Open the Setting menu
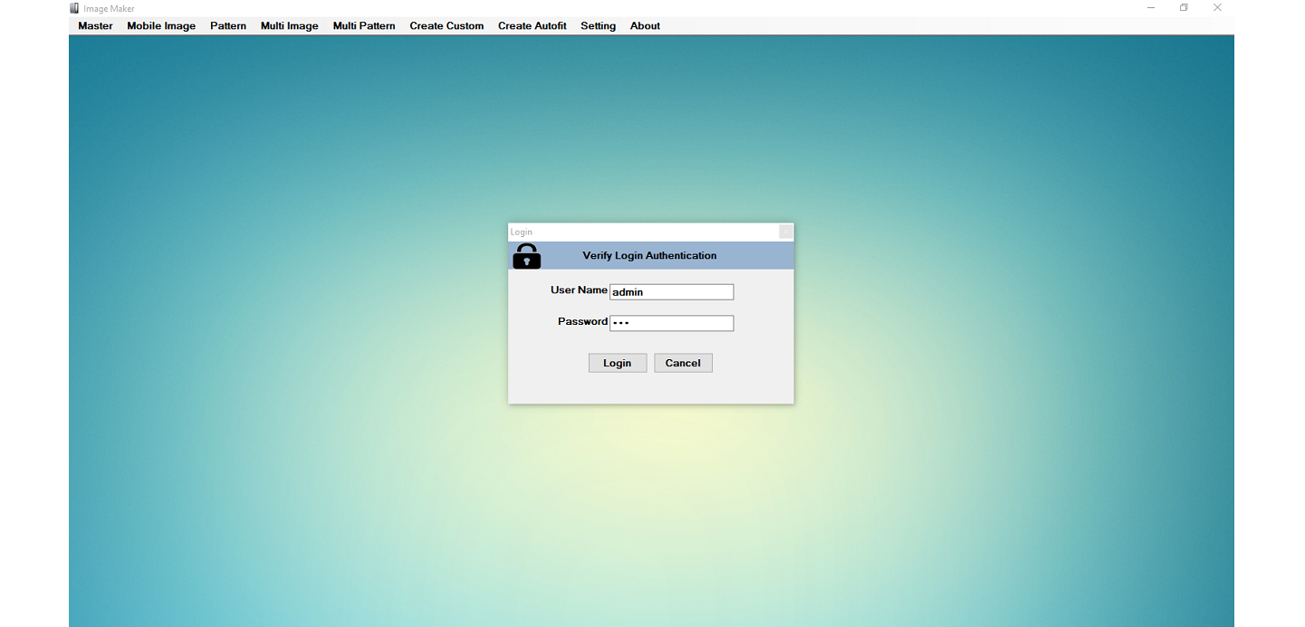The height and width of the screenshot is (627, 1305). [598, 26]
